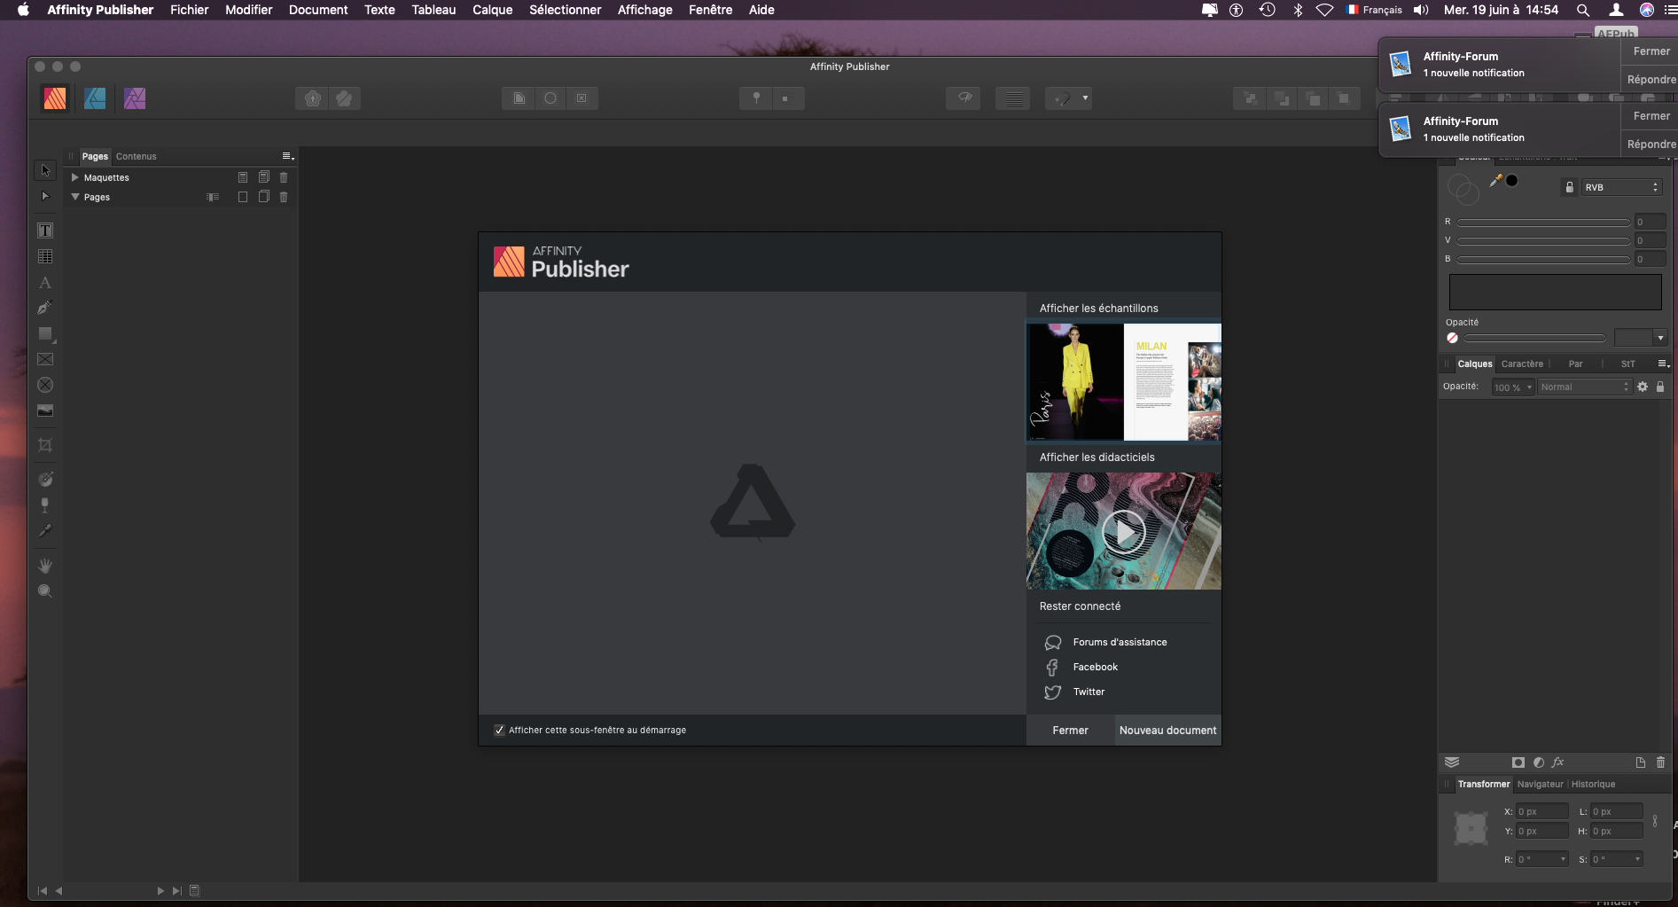Select the Picture Frame Rectangle tool
This screenshot has width=1678, height=907.
tap(45, 359)
